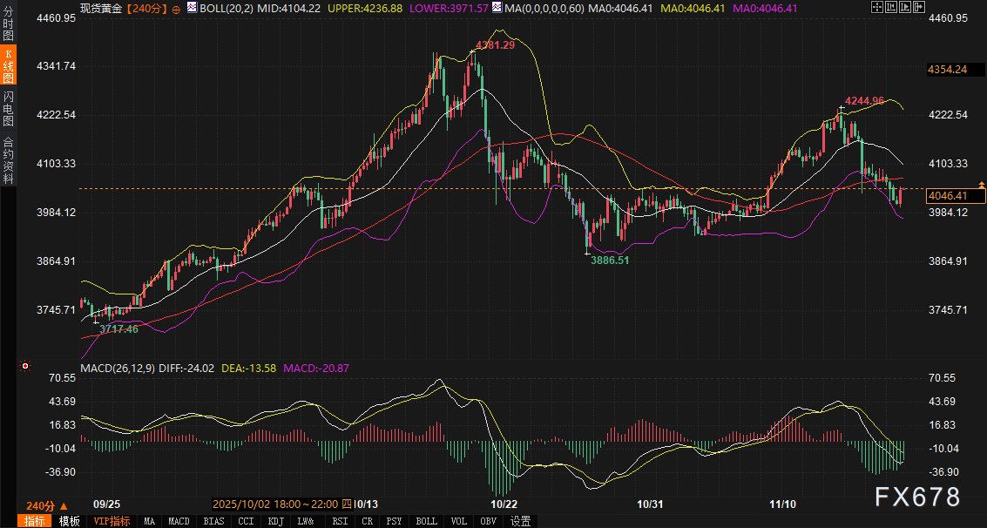Click the red MACD panel marker icon

25,366
